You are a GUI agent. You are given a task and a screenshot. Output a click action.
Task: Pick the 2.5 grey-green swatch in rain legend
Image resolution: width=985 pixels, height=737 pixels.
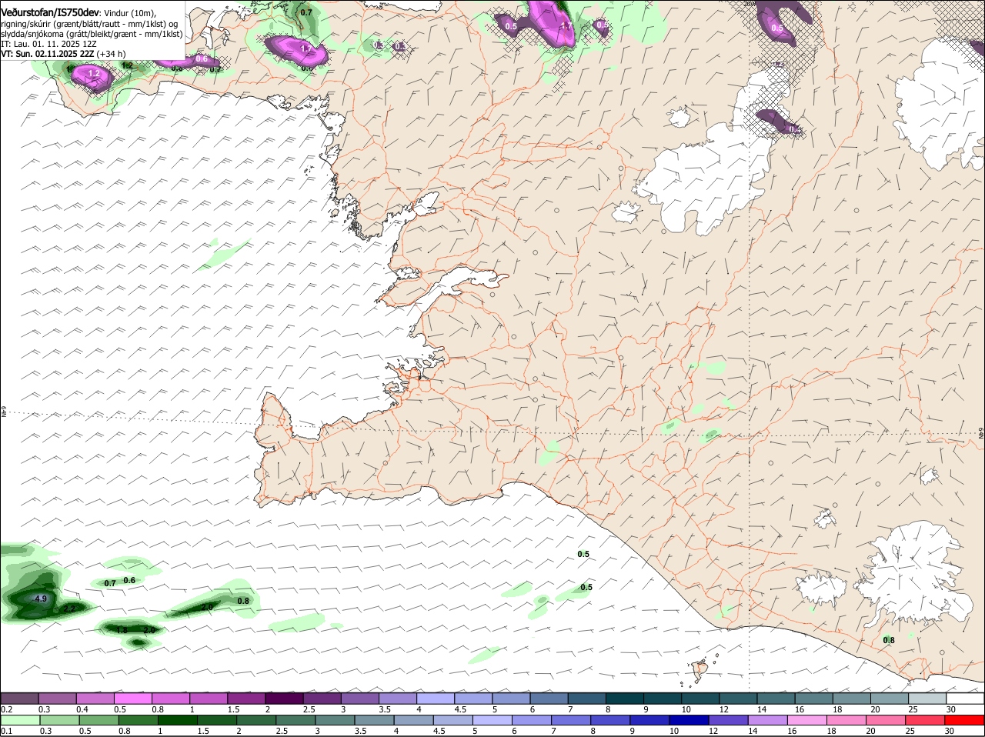[295, 720]
